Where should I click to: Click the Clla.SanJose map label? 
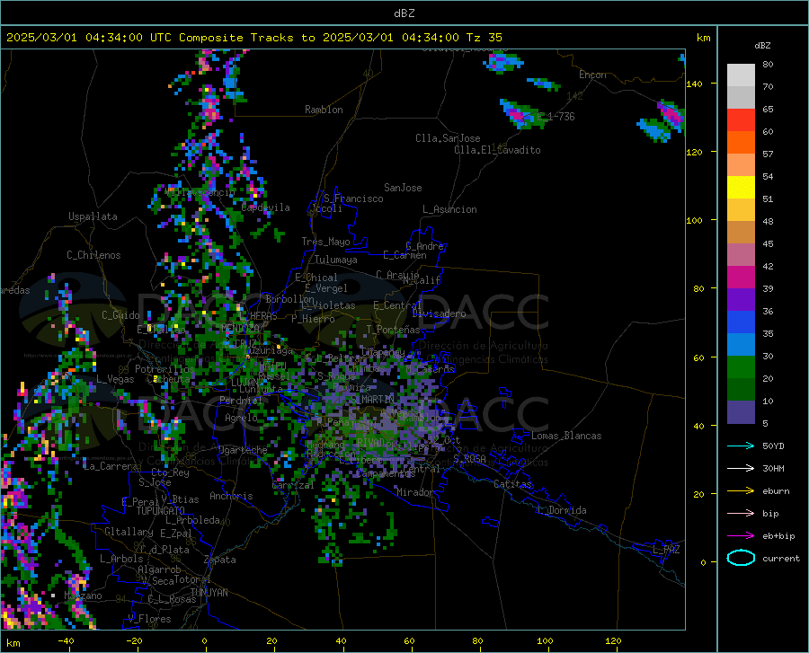(448, 138)
